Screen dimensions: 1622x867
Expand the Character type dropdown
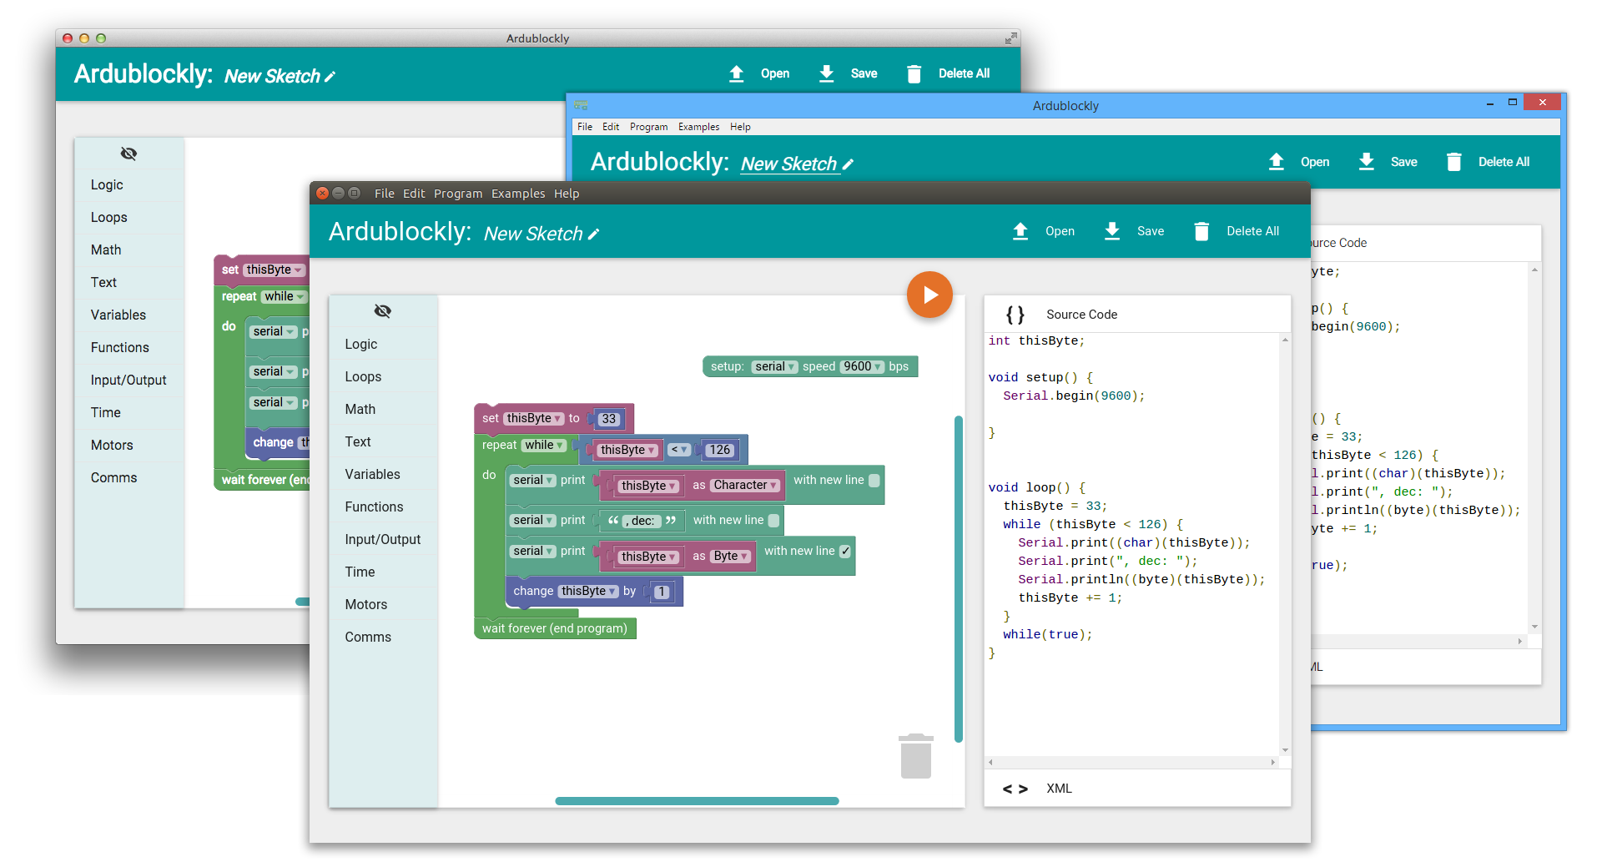[746, 486]
